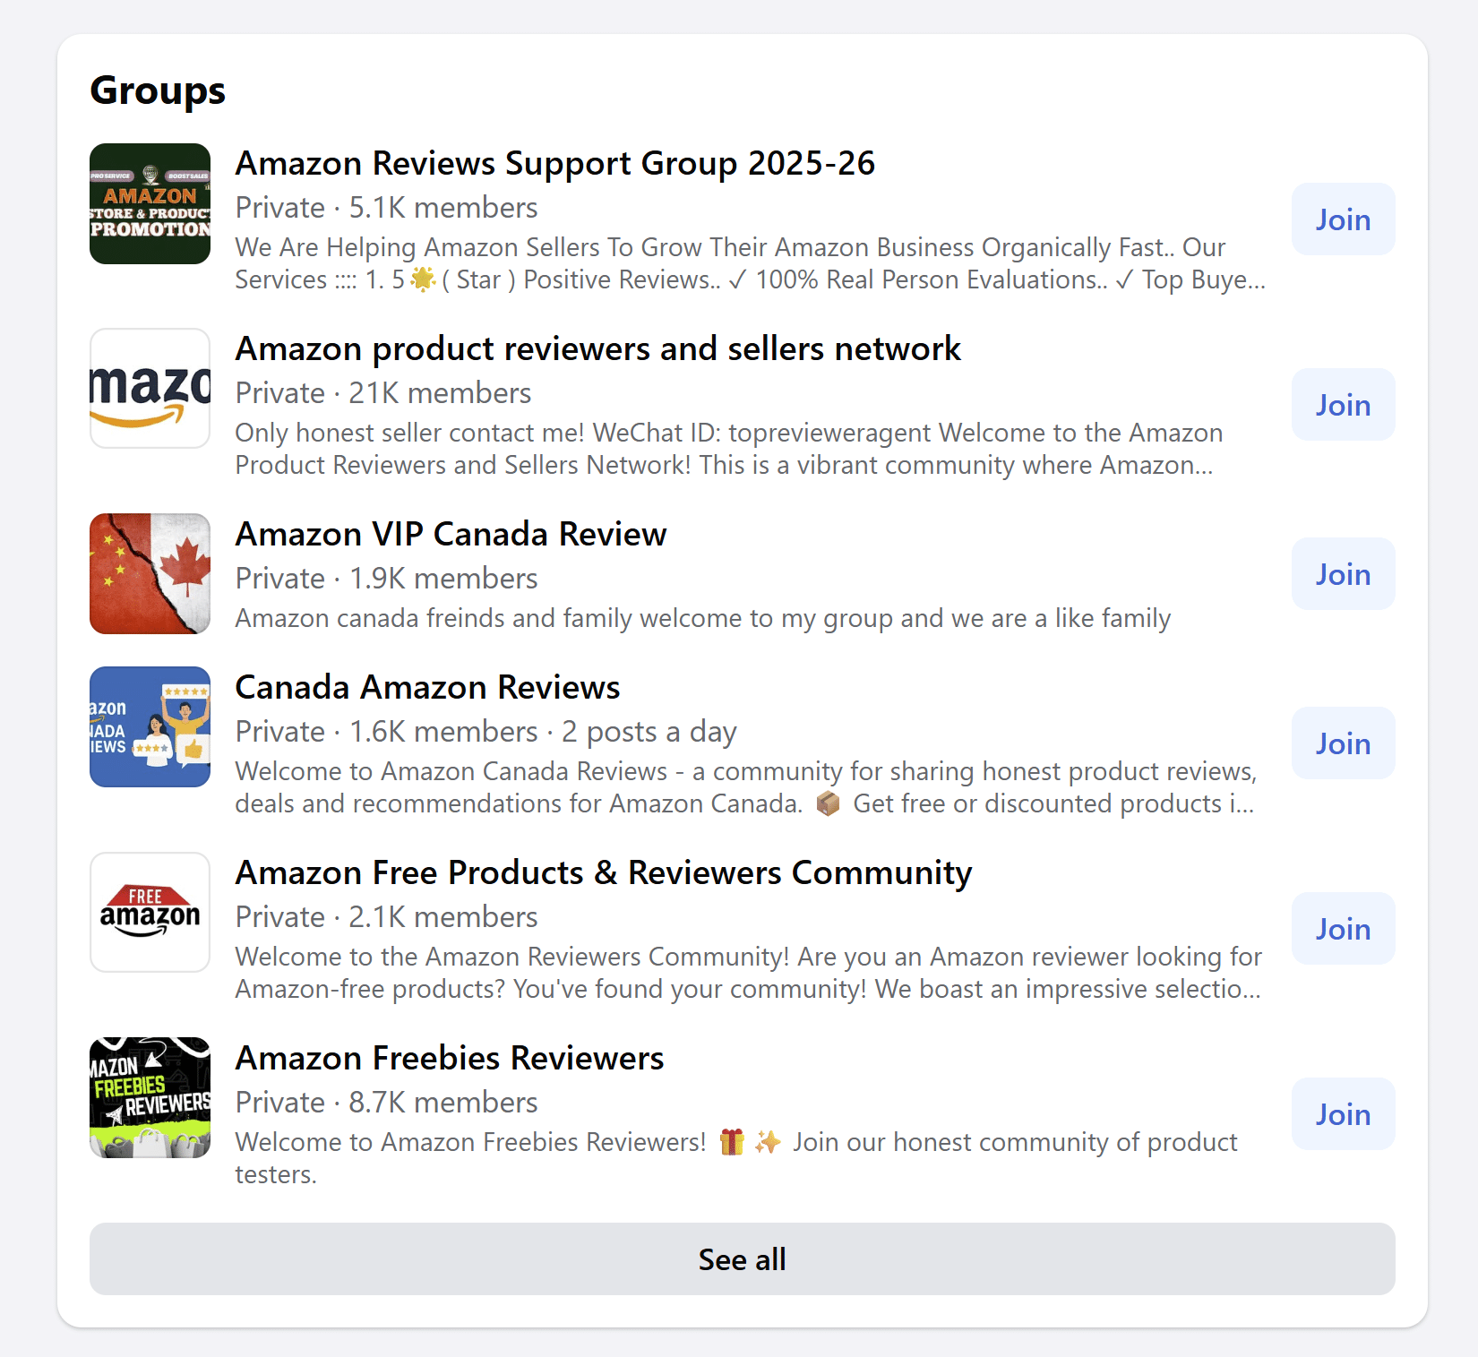
Task: Click 'Private · 1.6K members · 2 posts a day'
Action: pos(486,733)
